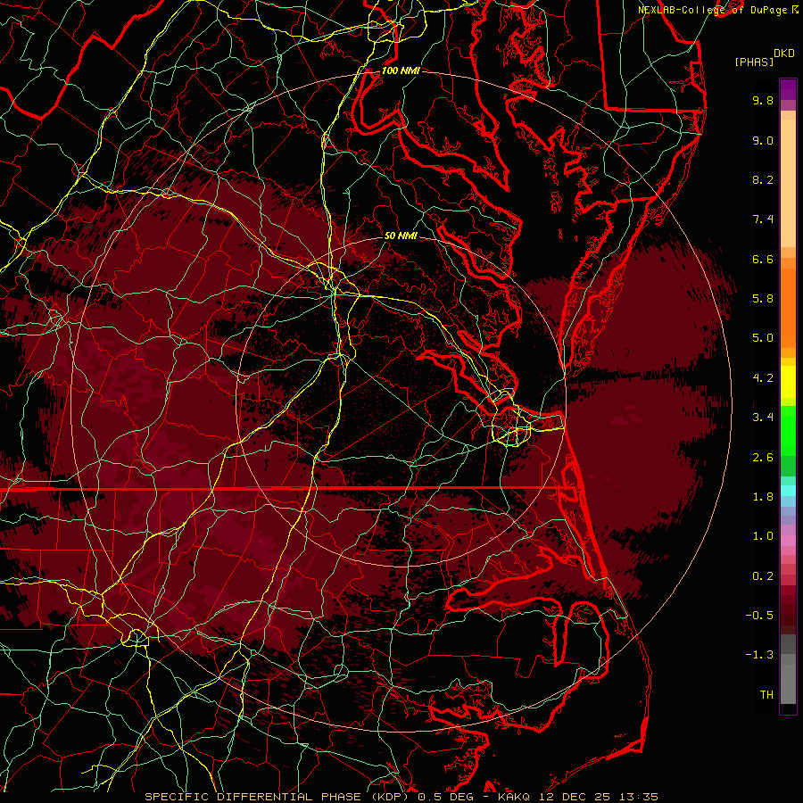The height and width of the screenshot is (803, 803).
Task: Click the 5.8 legend value
Action: 763,299
